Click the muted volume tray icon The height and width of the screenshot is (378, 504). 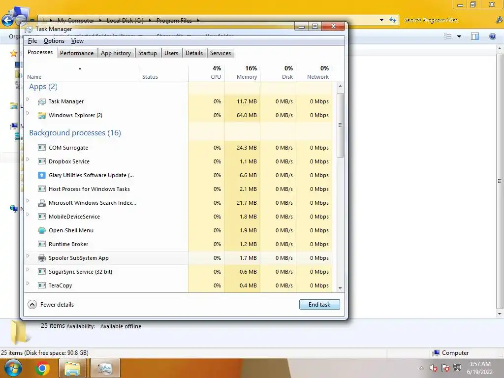click(x=433, y=368)
